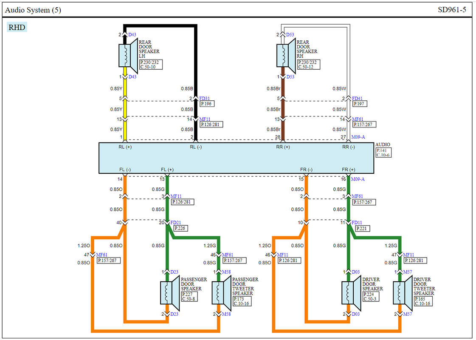Open the FD21 connector link
This screenshot has width=476, height=340.
coord(175,223)
